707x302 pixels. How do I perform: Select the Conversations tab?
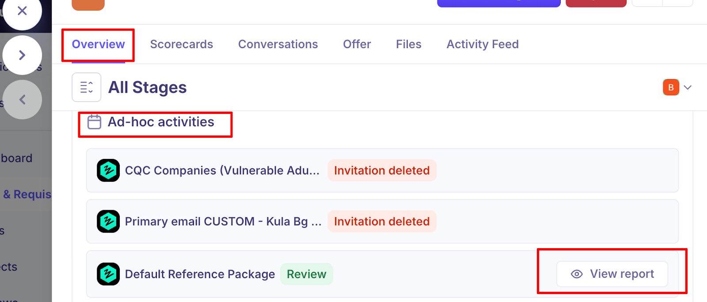(278, 44)
